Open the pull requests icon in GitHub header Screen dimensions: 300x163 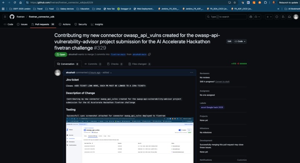click(283, 17)
